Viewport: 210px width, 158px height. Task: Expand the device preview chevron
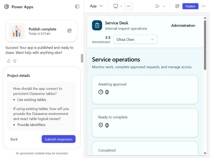pyautogui.click(x=121, y=6)
